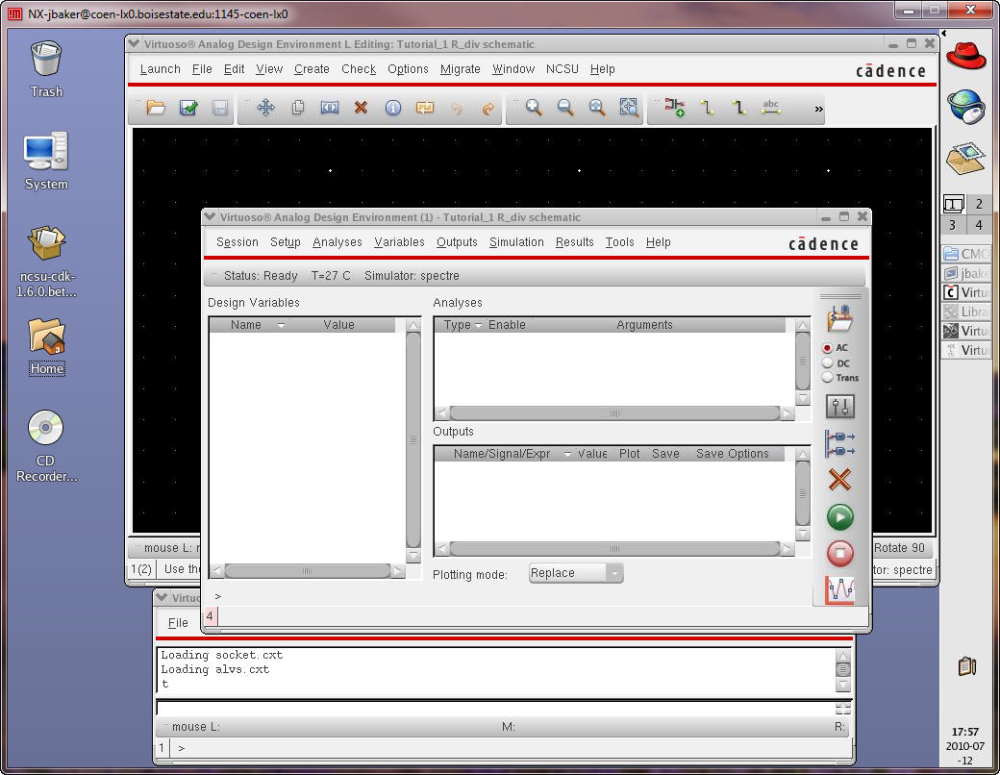Click the Zoom to Selected icon
This screenshot has height=775, width=1000.
coord(629,107)
